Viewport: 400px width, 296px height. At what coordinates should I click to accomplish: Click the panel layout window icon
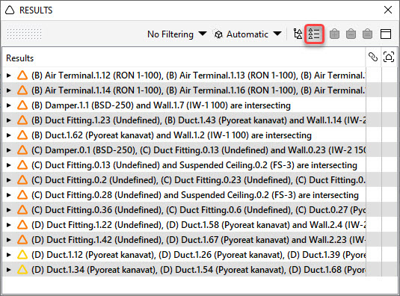coord(386,34)
